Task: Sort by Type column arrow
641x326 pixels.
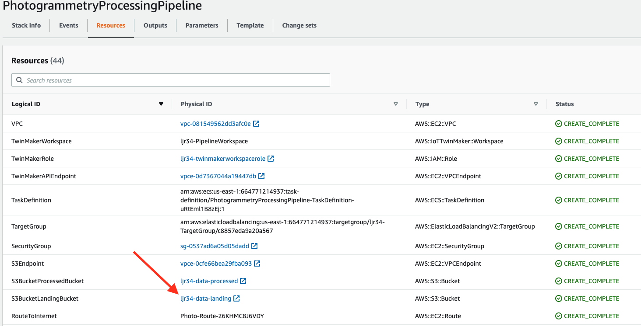Action: (536, 104)
